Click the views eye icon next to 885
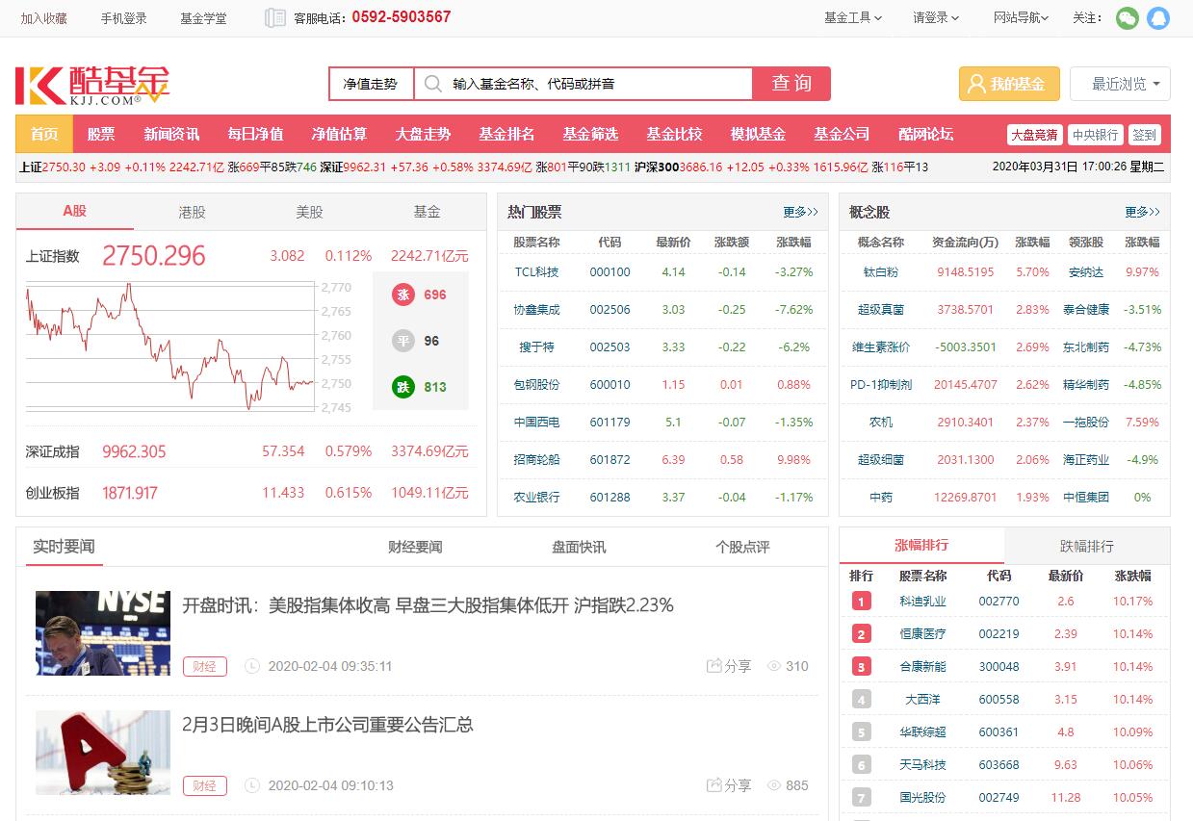Screen dimensions: 1193x821 pos(773,785)
